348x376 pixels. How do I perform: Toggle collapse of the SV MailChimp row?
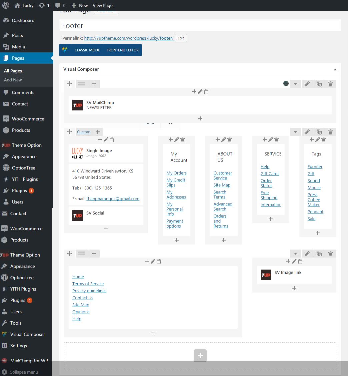click(x=295, y=84)
